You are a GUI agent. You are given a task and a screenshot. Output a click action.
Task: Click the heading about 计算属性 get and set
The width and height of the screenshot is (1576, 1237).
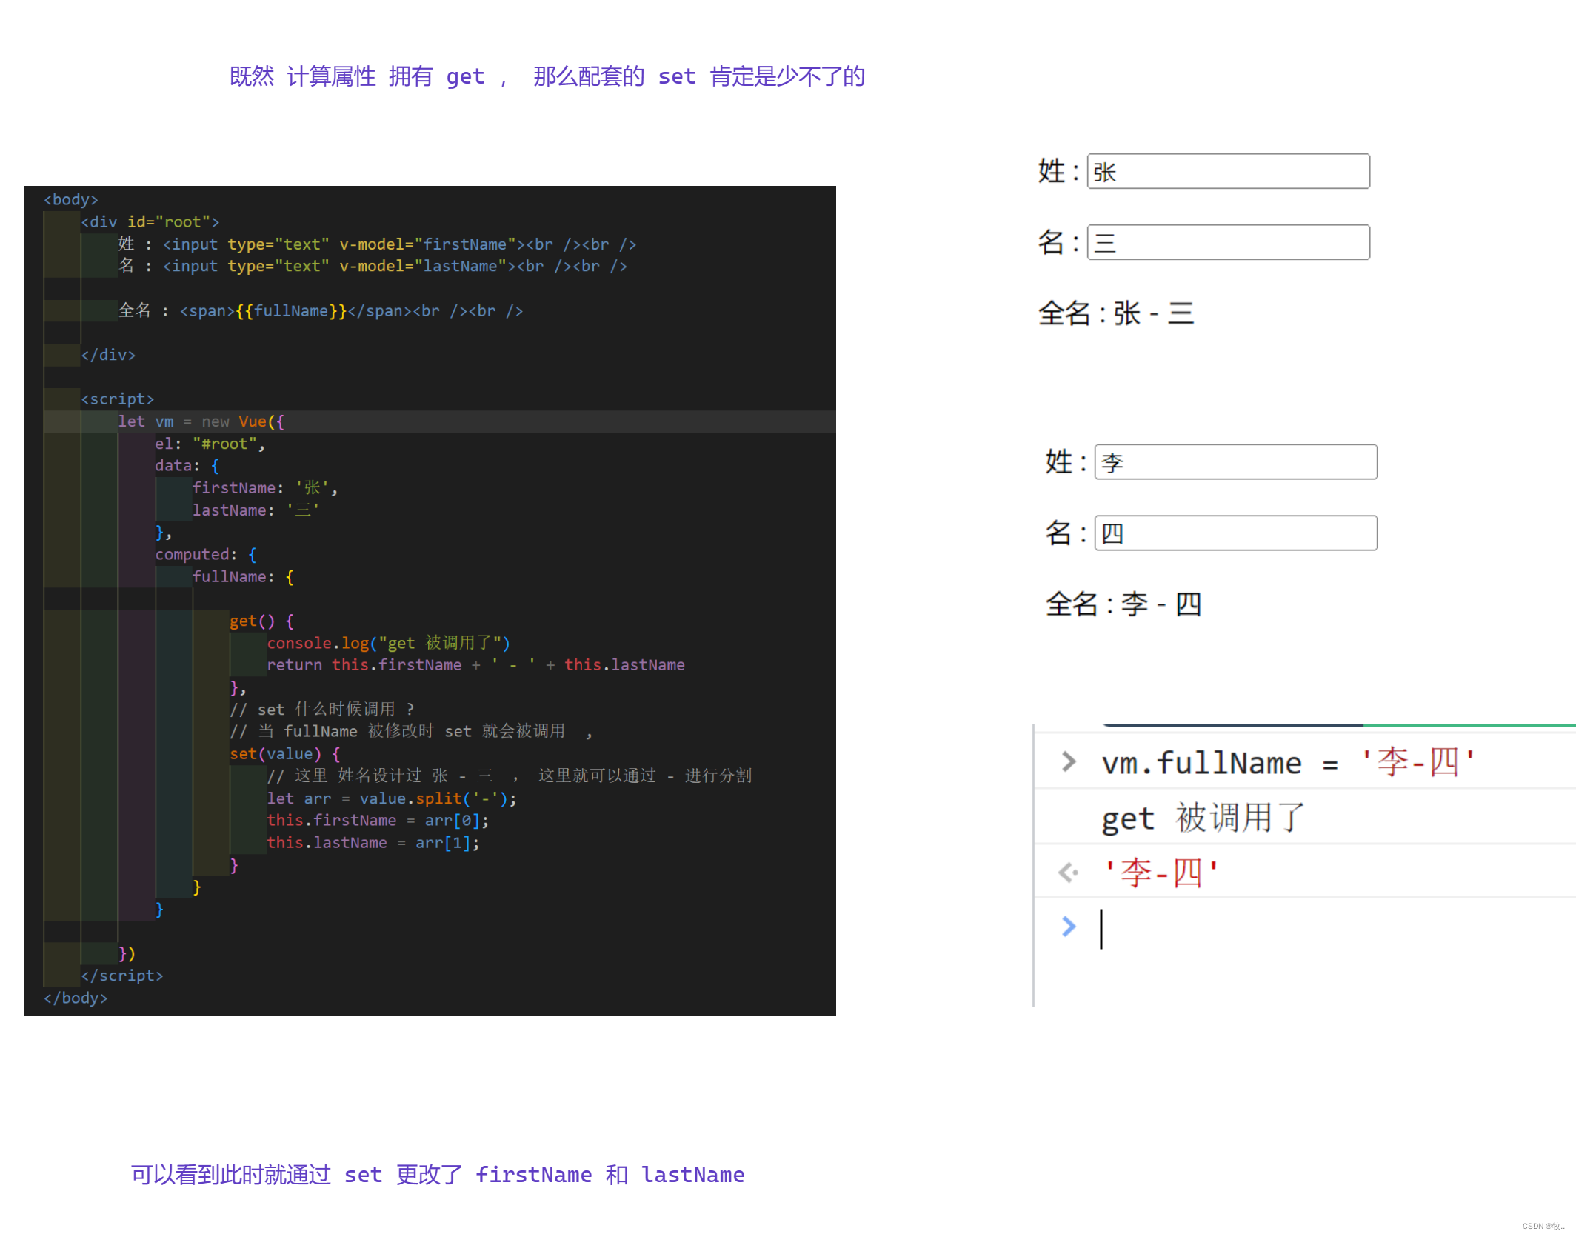[547, 76]
